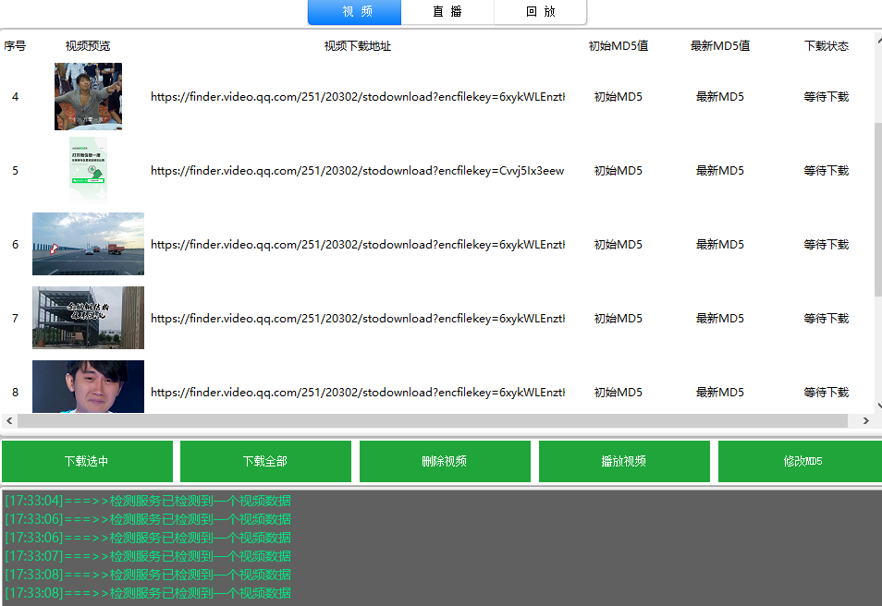Click the 初始MD5 value in row 6
This screenshot has height=606, width=882.
point(618,244)
